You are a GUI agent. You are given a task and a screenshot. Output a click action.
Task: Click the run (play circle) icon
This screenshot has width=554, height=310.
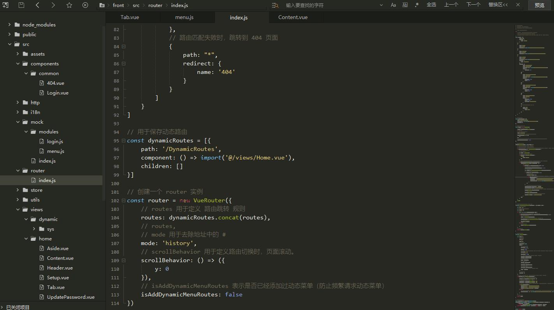(x=85, y=5)
